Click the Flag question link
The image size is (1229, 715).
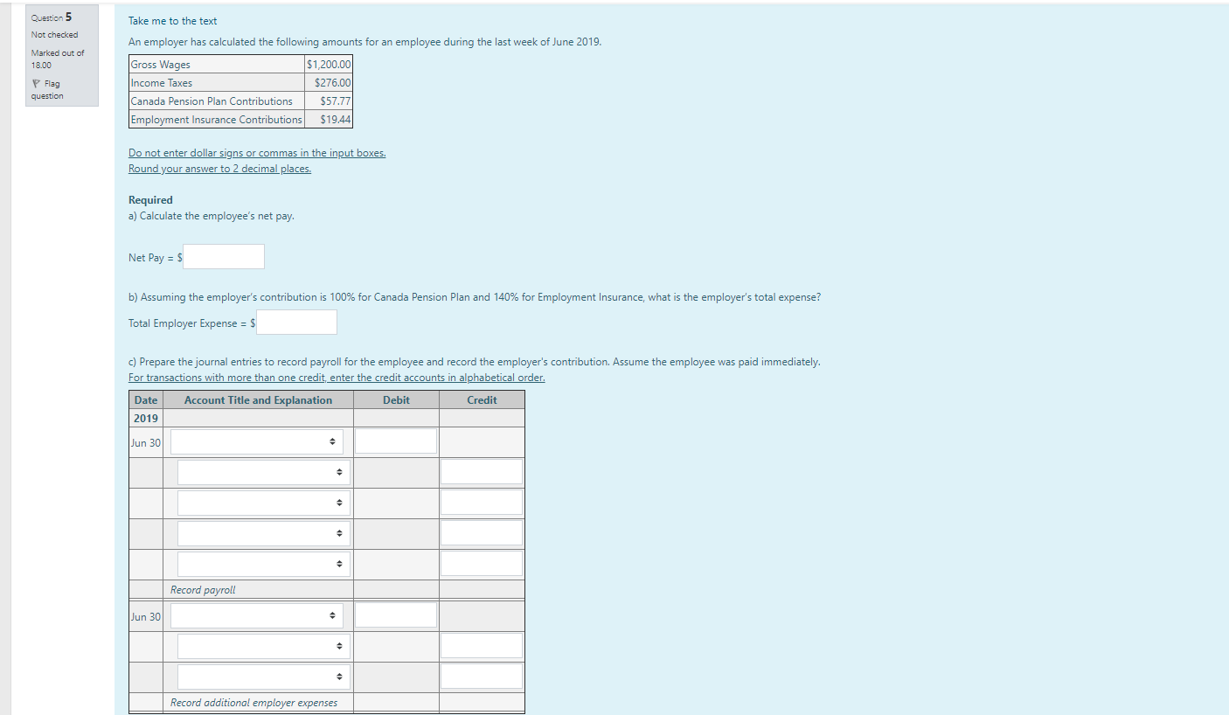47,88
